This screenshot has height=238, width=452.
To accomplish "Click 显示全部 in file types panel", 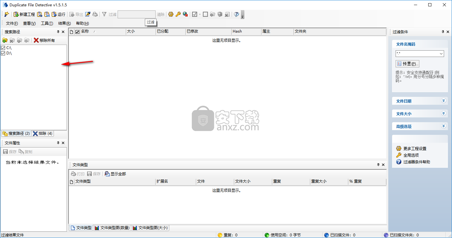I will [x=115, y=174].
